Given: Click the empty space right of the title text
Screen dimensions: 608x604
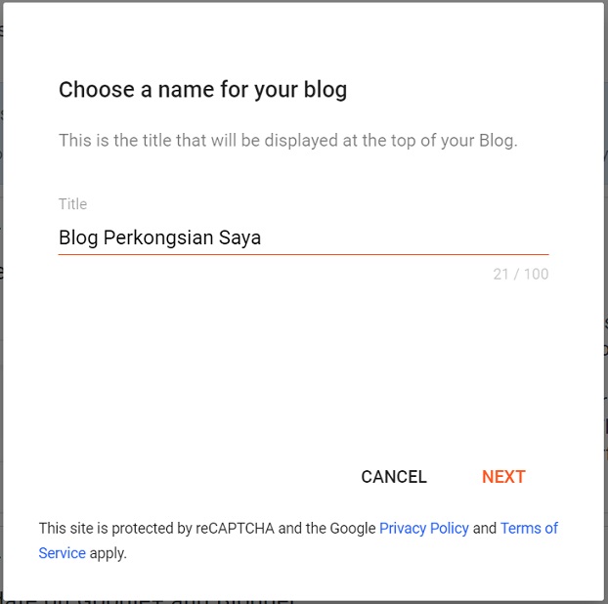Looking at the screenshot, I should click(x=411, y=237).
